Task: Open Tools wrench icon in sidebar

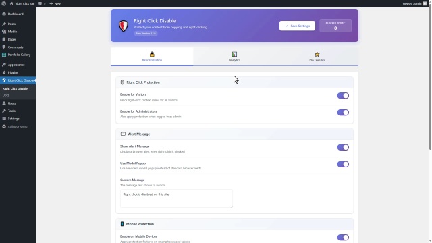Action: [x=4, y=111]
